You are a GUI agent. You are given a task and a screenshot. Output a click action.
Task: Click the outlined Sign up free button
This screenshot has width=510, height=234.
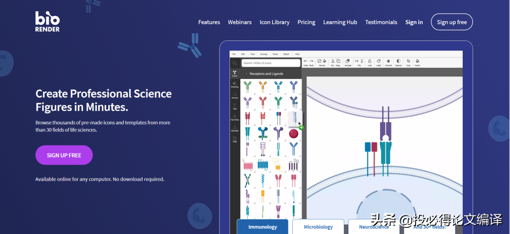coord(452,22)
